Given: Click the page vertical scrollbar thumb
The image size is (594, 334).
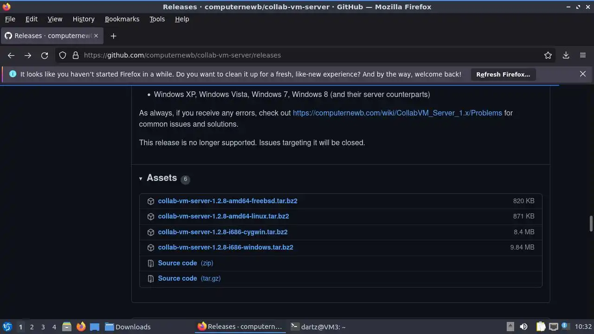Looking at the screenshot, I should 591,223.
